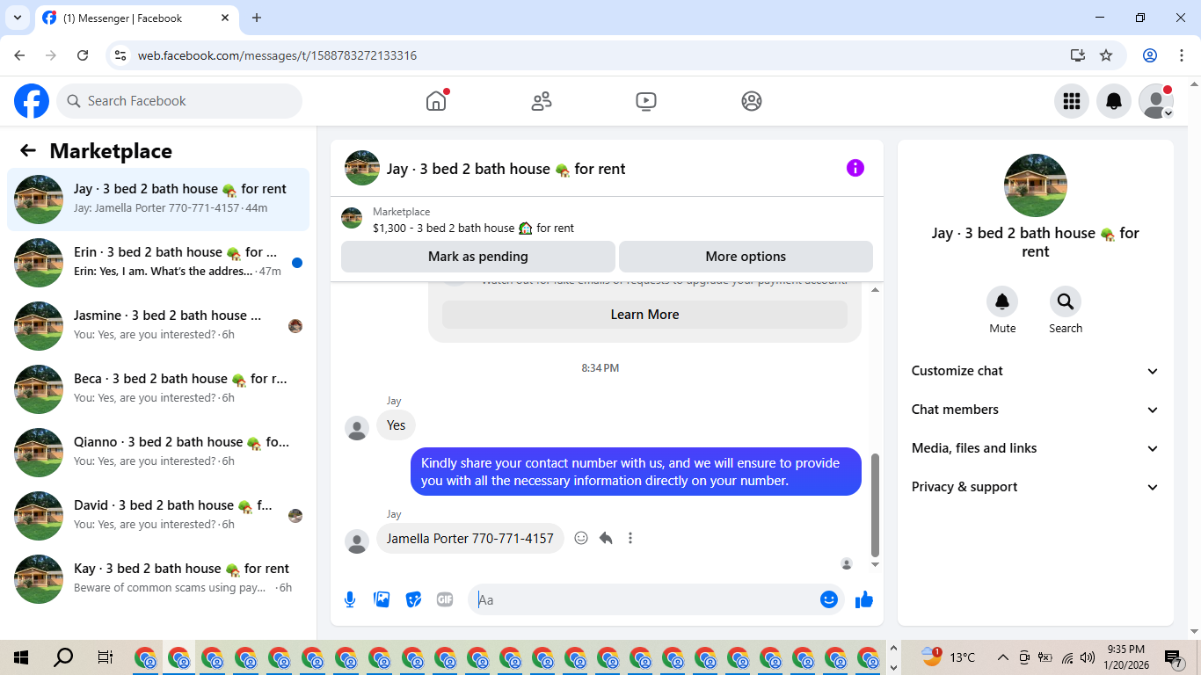The height and width of the screenshot is (675, 1201).
Task: Open the Kay conversation
Action: 158,579
